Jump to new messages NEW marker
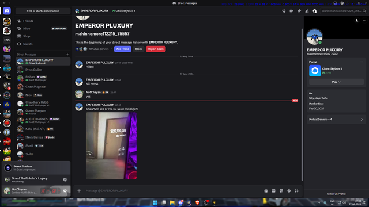This screenshot has width=369, height=207. (295, 101)
